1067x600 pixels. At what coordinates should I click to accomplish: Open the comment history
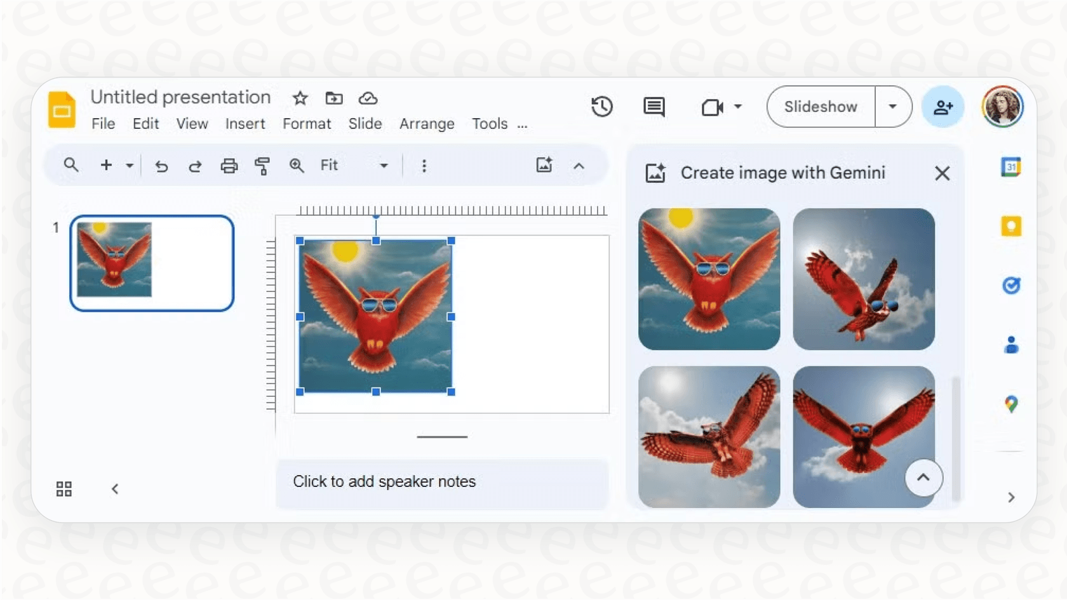click(654, 107)
